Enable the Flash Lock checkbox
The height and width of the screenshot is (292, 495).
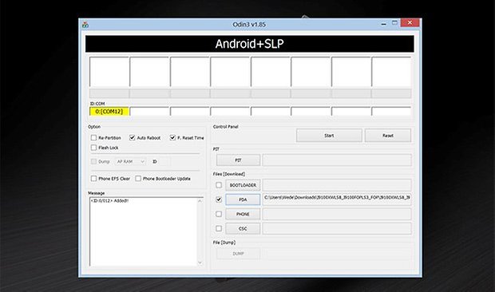tap(93, 148)
